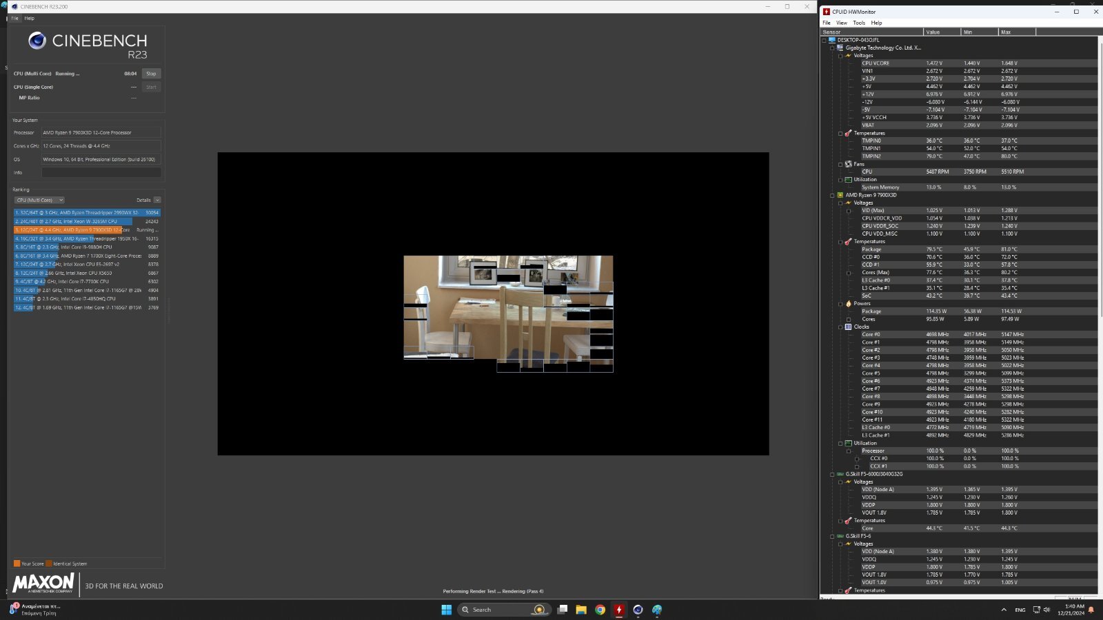Click the Min column header in HWMonitor

pos(980,32)
